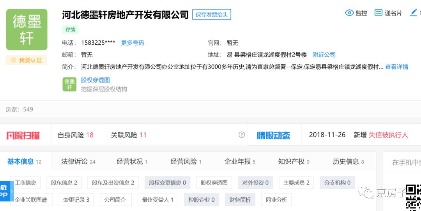Click the 风险扫描 logo
Image resolution: width=421 pixels, height=211 pixels.
click(23, 135)
